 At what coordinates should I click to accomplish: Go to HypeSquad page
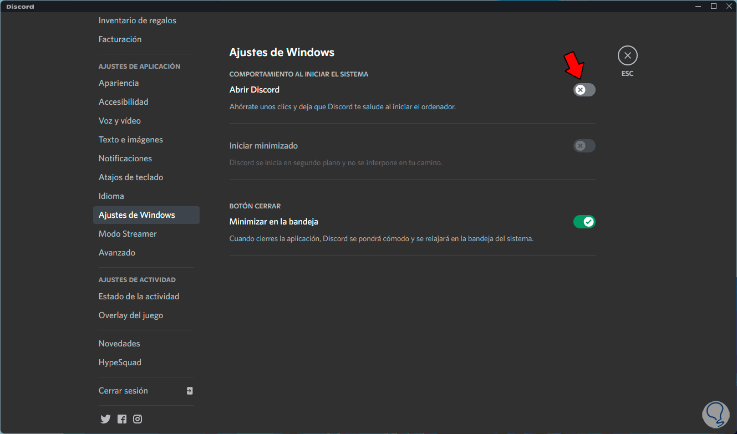146,362
